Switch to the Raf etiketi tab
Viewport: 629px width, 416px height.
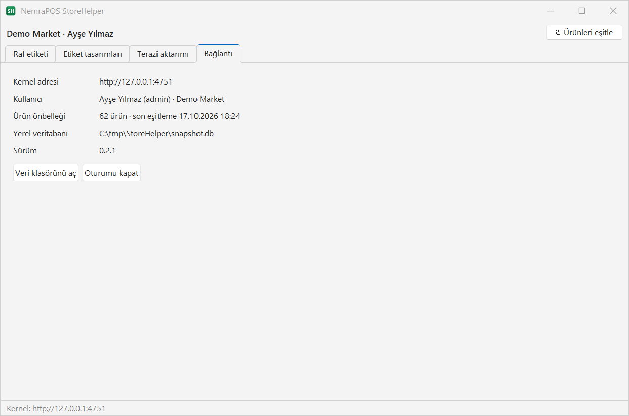tap(30, 54)
